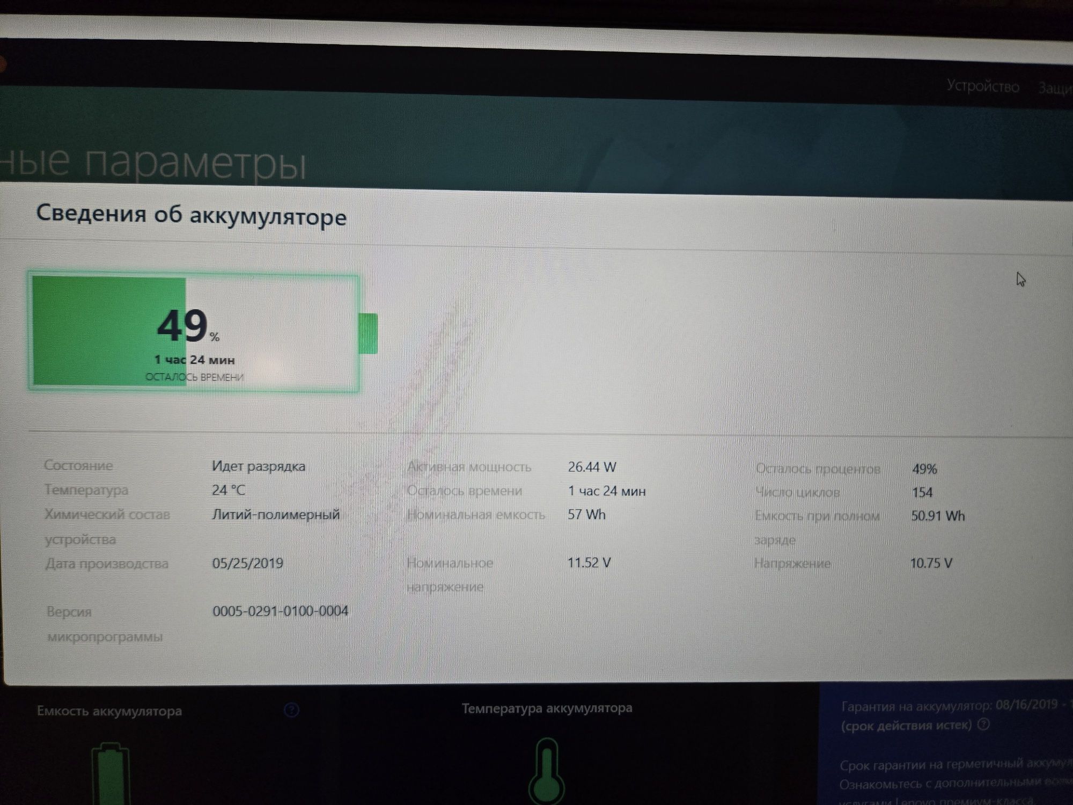Select the Емкость аккумулятора label

point(109,711)
